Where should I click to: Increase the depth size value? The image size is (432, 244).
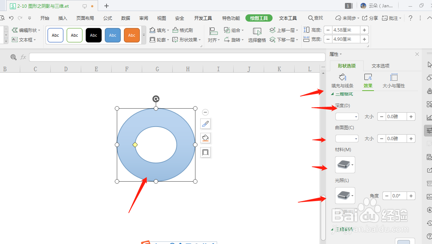tap(411, 117)
